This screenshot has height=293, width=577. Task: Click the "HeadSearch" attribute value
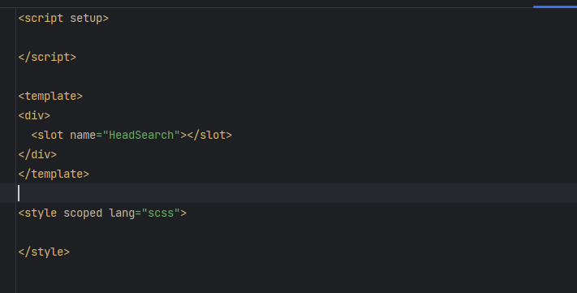141,135
